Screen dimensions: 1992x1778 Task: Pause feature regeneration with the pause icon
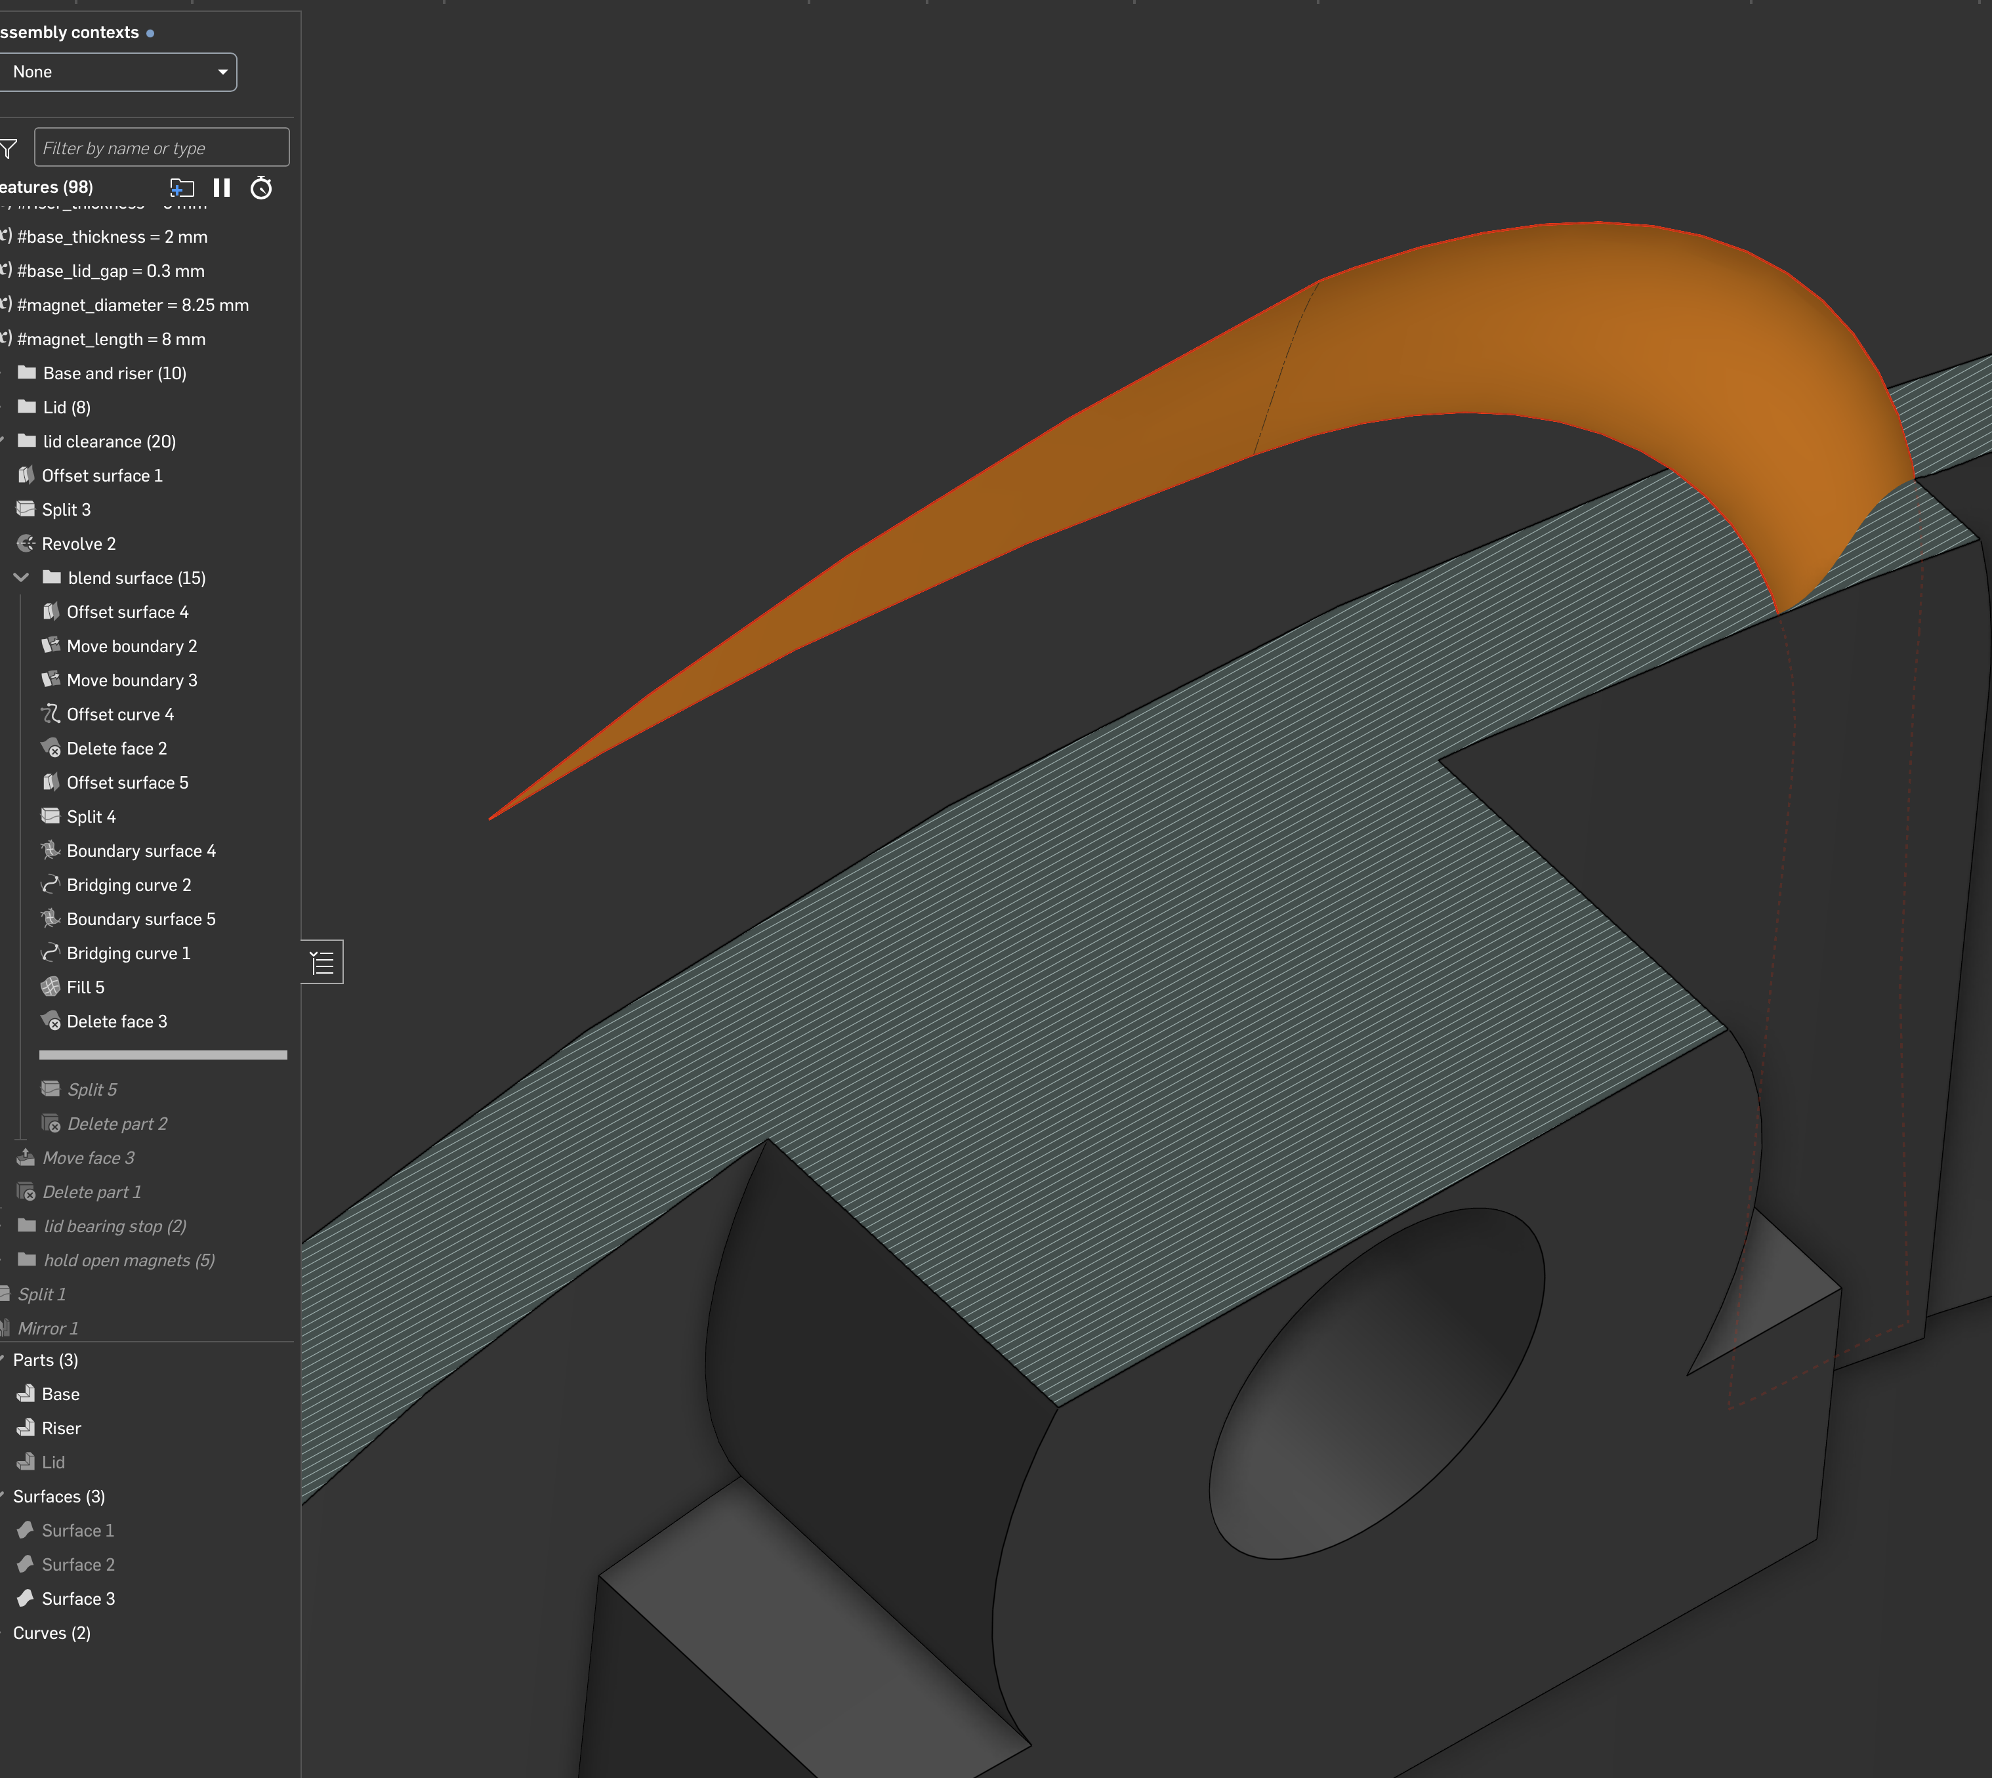point(222,188)
